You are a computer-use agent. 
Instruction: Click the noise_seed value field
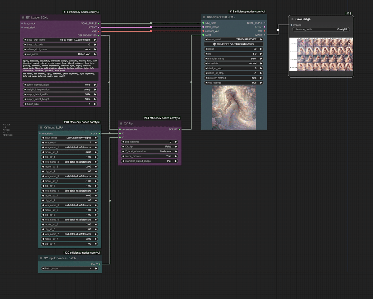234,39
